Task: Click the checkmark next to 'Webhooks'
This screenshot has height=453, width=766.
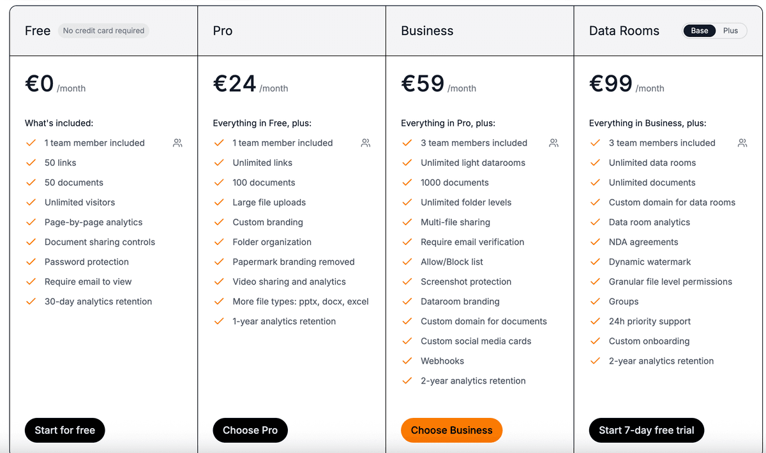Action: coord(407,360)
